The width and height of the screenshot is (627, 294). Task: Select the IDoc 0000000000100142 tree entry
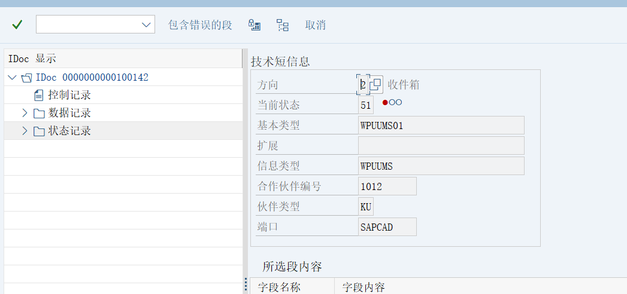point(92,77)
